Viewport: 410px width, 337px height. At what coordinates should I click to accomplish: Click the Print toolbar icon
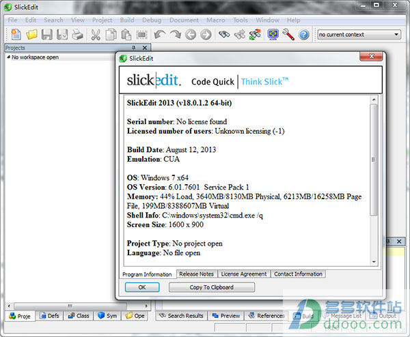77,35
